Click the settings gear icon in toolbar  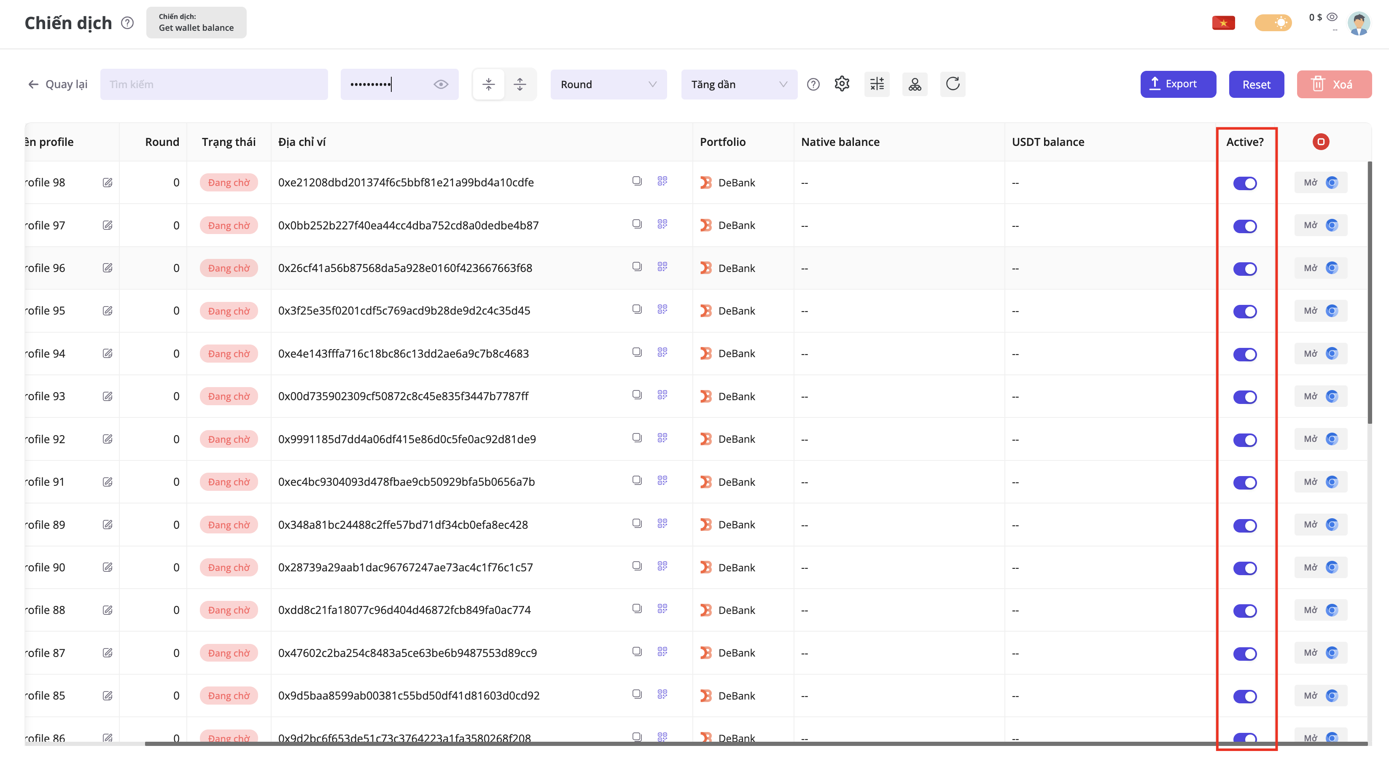[842, 84]
